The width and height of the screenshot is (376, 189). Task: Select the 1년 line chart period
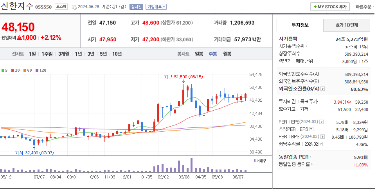coord(78,54)
